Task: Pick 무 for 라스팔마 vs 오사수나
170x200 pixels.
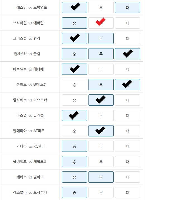Action: click(x=101, y=192)
